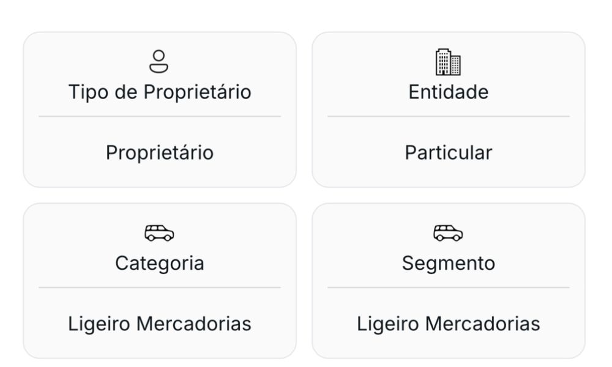This screenshot has width=612, height=367.
Task: Select the Segmento heading text
Action: coord(449,264)
